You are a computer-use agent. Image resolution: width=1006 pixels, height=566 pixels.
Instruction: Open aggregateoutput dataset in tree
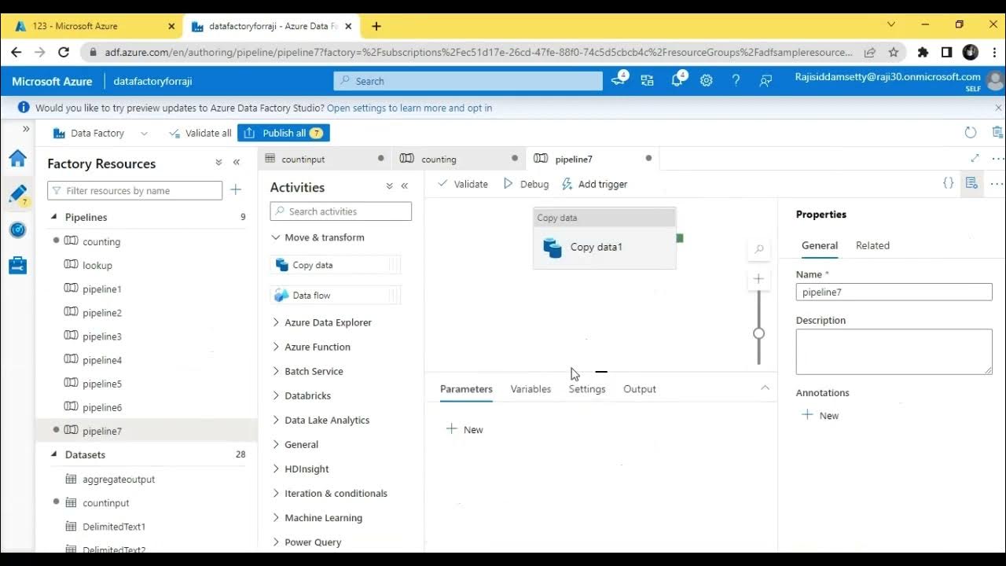119,479
